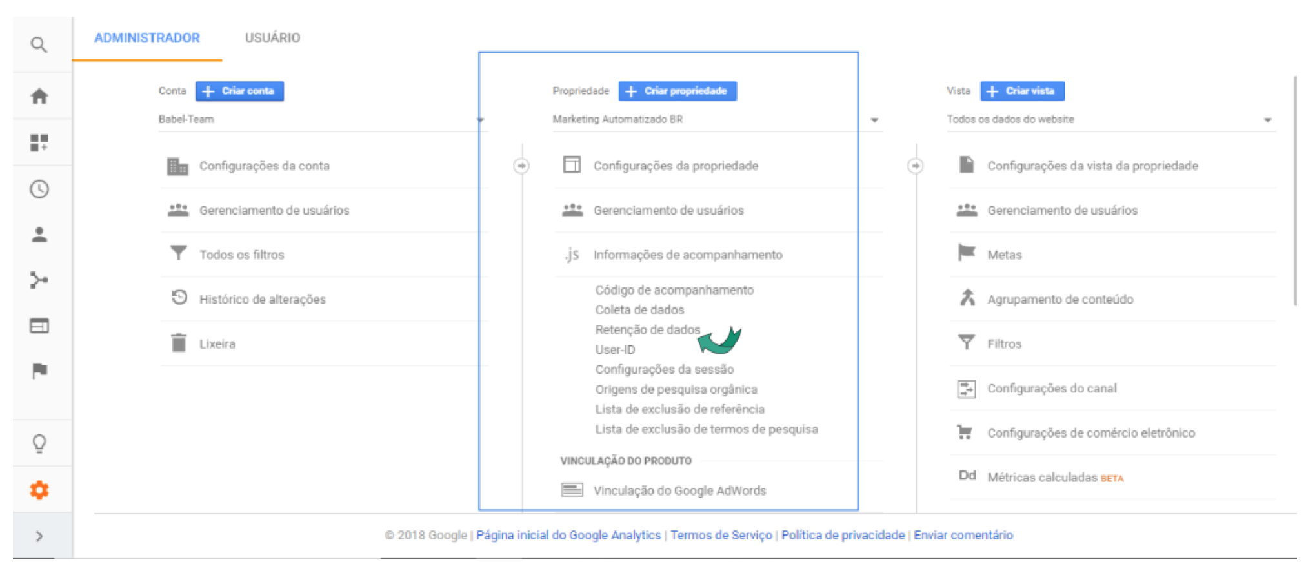Screen dimensions: 1315x580
Task: Open Vinculação do Google AdWords
Action: point(679,490)
